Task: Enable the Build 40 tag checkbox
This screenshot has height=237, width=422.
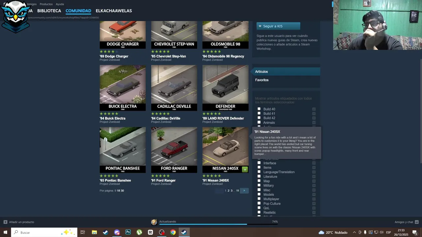Action: point(259,109)
